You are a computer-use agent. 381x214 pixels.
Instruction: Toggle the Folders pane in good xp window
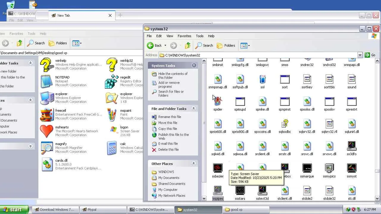[58, 43]
